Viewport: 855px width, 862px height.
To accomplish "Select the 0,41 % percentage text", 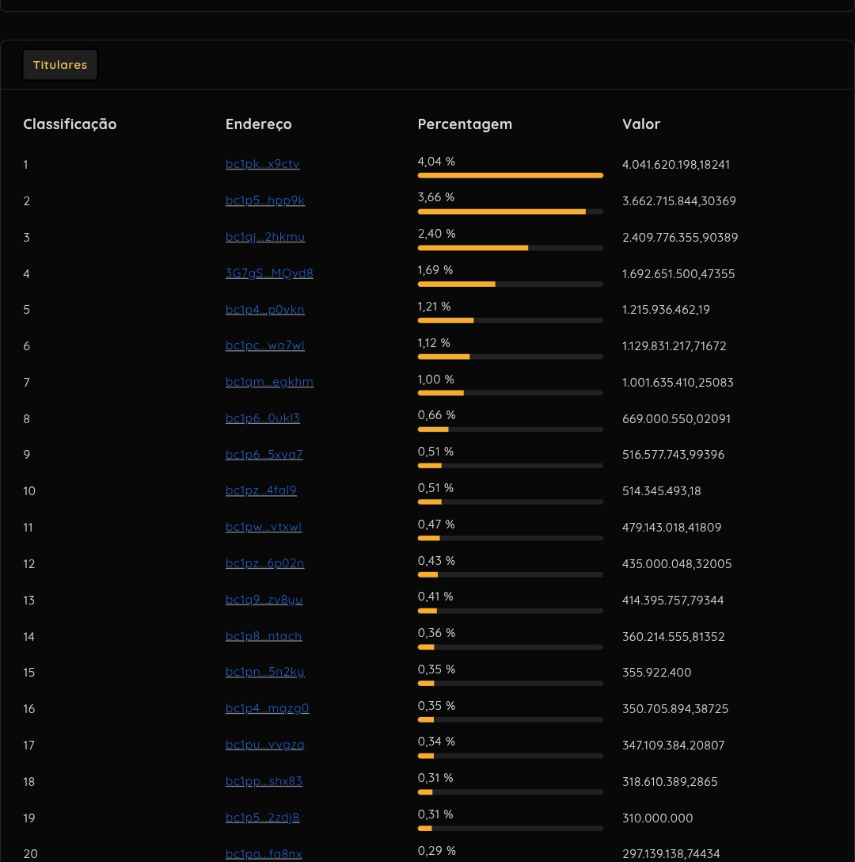I will coord(435,597).
